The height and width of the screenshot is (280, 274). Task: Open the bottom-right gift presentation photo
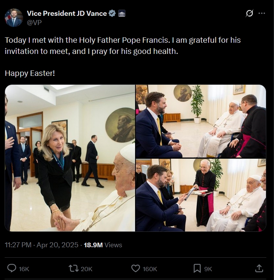(200, 195)
